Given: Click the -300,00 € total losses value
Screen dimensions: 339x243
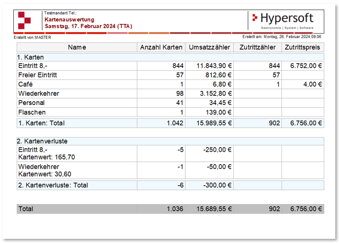Looking at the screenshot, I should click(217, 185).
